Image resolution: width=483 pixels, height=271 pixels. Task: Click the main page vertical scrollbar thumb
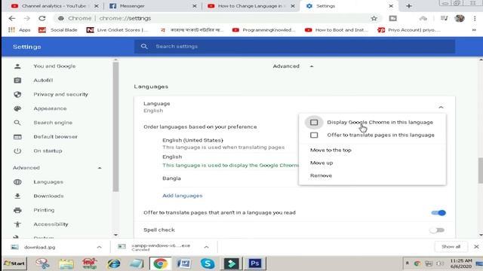tap(480, 170)
